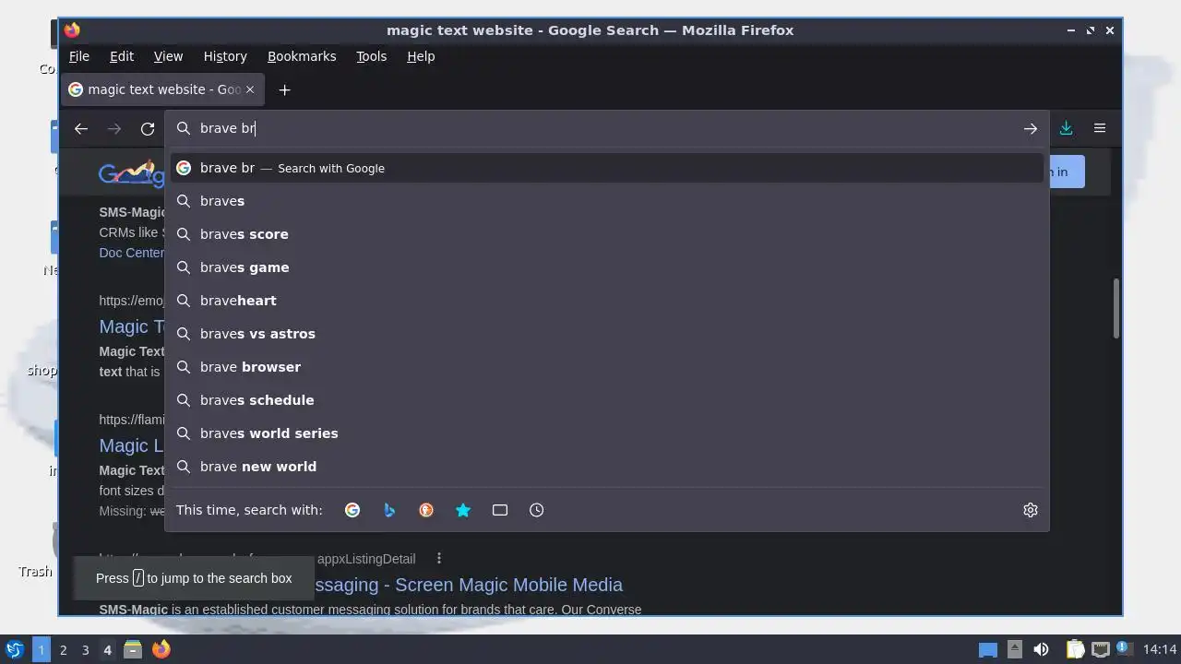Select the 'braves score' suggestion
This screenshot has width=1181, height=664.
point(607,234)
